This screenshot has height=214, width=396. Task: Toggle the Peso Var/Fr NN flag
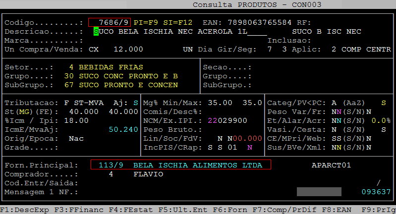337,111
